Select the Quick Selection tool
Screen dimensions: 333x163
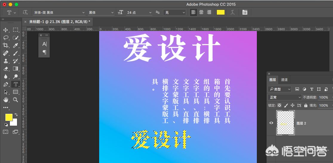click(x=15, y=38)
